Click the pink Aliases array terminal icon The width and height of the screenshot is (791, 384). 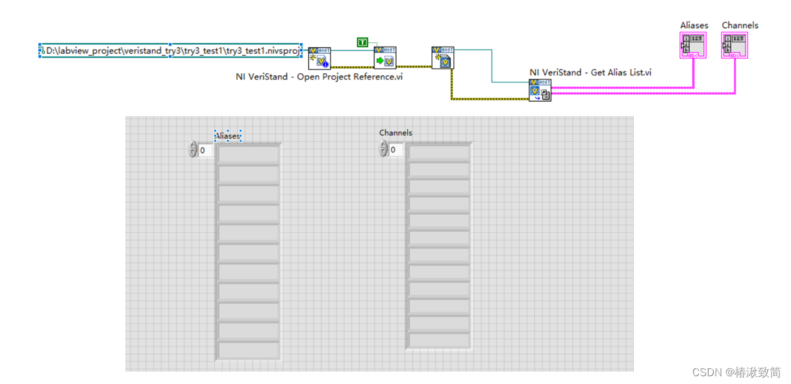pyautogui.click(x=692, y=45)
